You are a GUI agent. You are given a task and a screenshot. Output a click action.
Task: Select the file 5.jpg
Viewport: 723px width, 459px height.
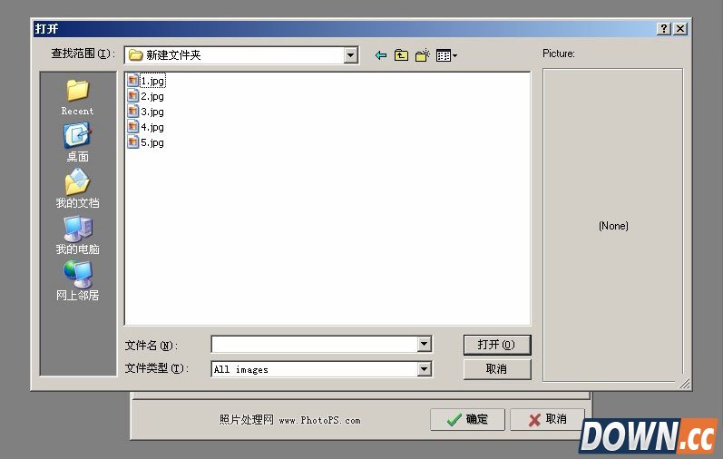click(x=151, y=142)
